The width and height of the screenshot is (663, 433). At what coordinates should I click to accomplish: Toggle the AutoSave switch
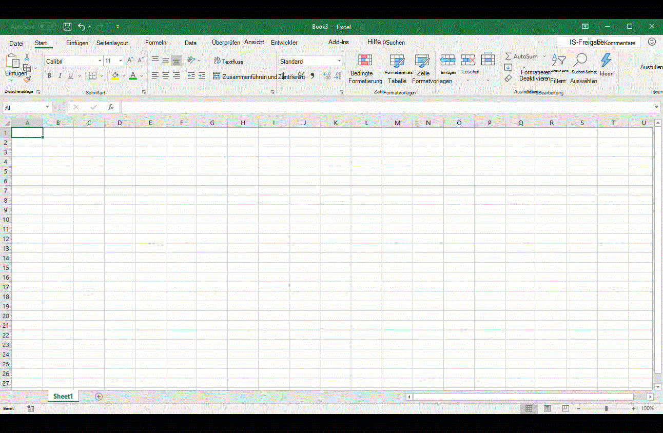47,26
